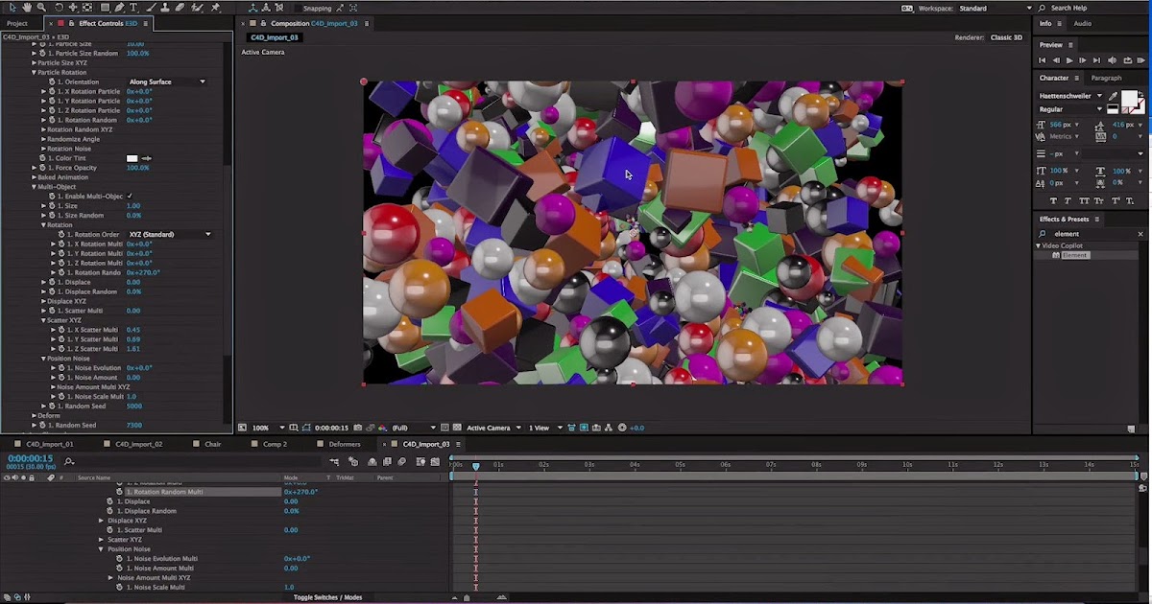Collapse Video Copilot effects category
The image size is (1152, 604).
coord(1038,245)
